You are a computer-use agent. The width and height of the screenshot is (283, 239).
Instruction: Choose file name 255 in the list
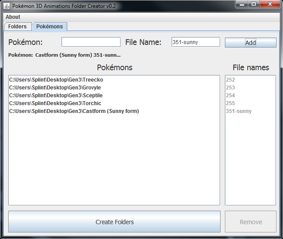[x=231, y=103]
